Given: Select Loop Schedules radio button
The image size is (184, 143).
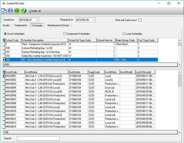Looking at the screenshot, I should [x=124, y=34].
